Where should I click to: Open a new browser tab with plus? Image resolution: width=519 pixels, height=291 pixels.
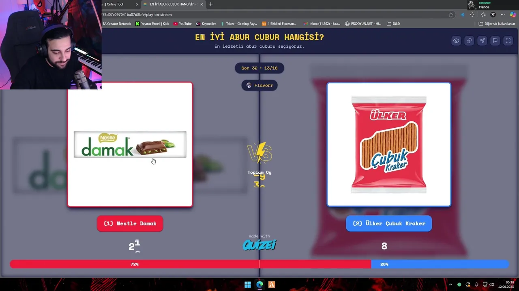[x=210, y=4]
